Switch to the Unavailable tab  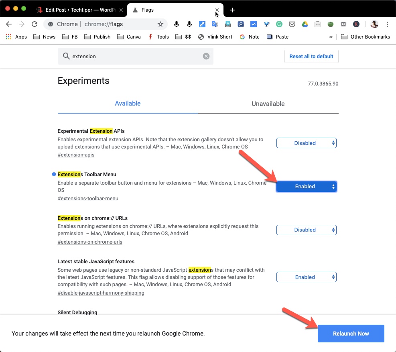[x=268, y=104]
